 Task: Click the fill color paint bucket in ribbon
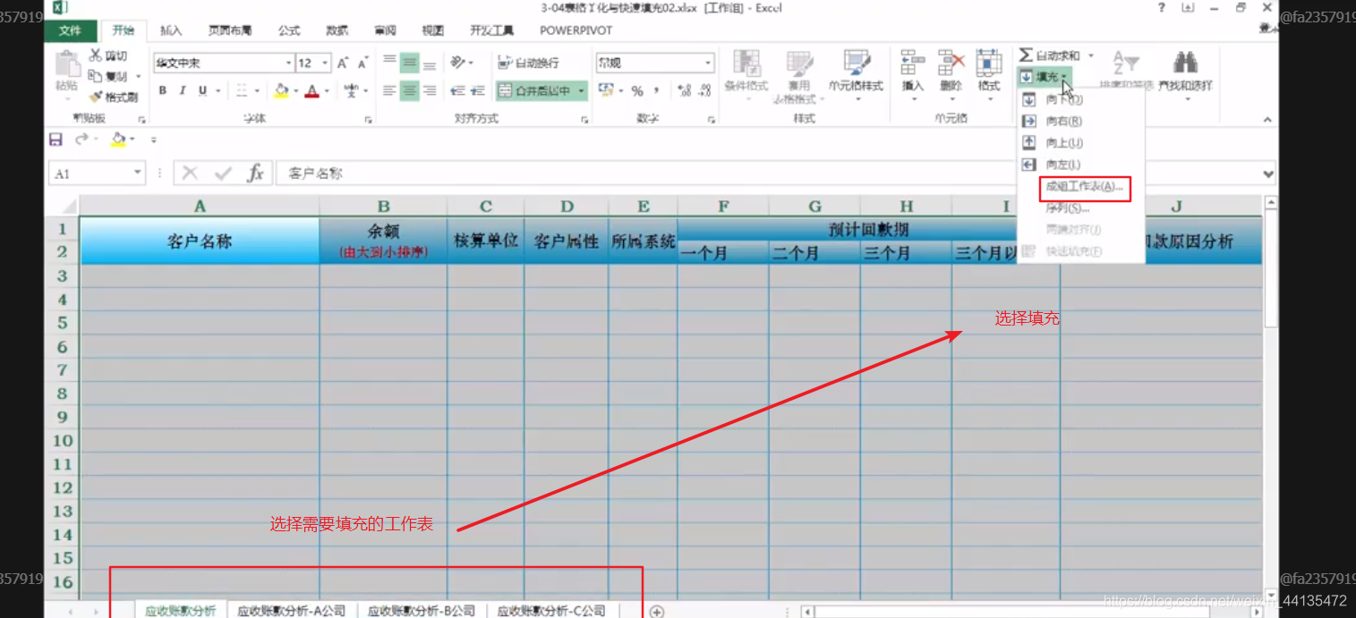282,90
